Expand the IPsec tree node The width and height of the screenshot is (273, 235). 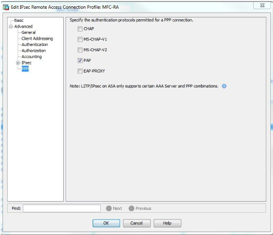click(18, 63)
